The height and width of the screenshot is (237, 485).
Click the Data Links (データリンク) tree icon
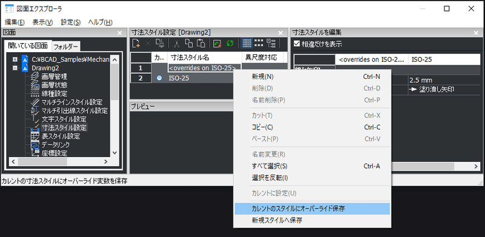tap(35, 144)
